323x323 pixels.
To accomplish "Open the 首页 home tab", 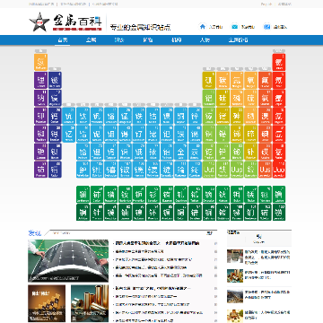I will (x=63, y=40).
